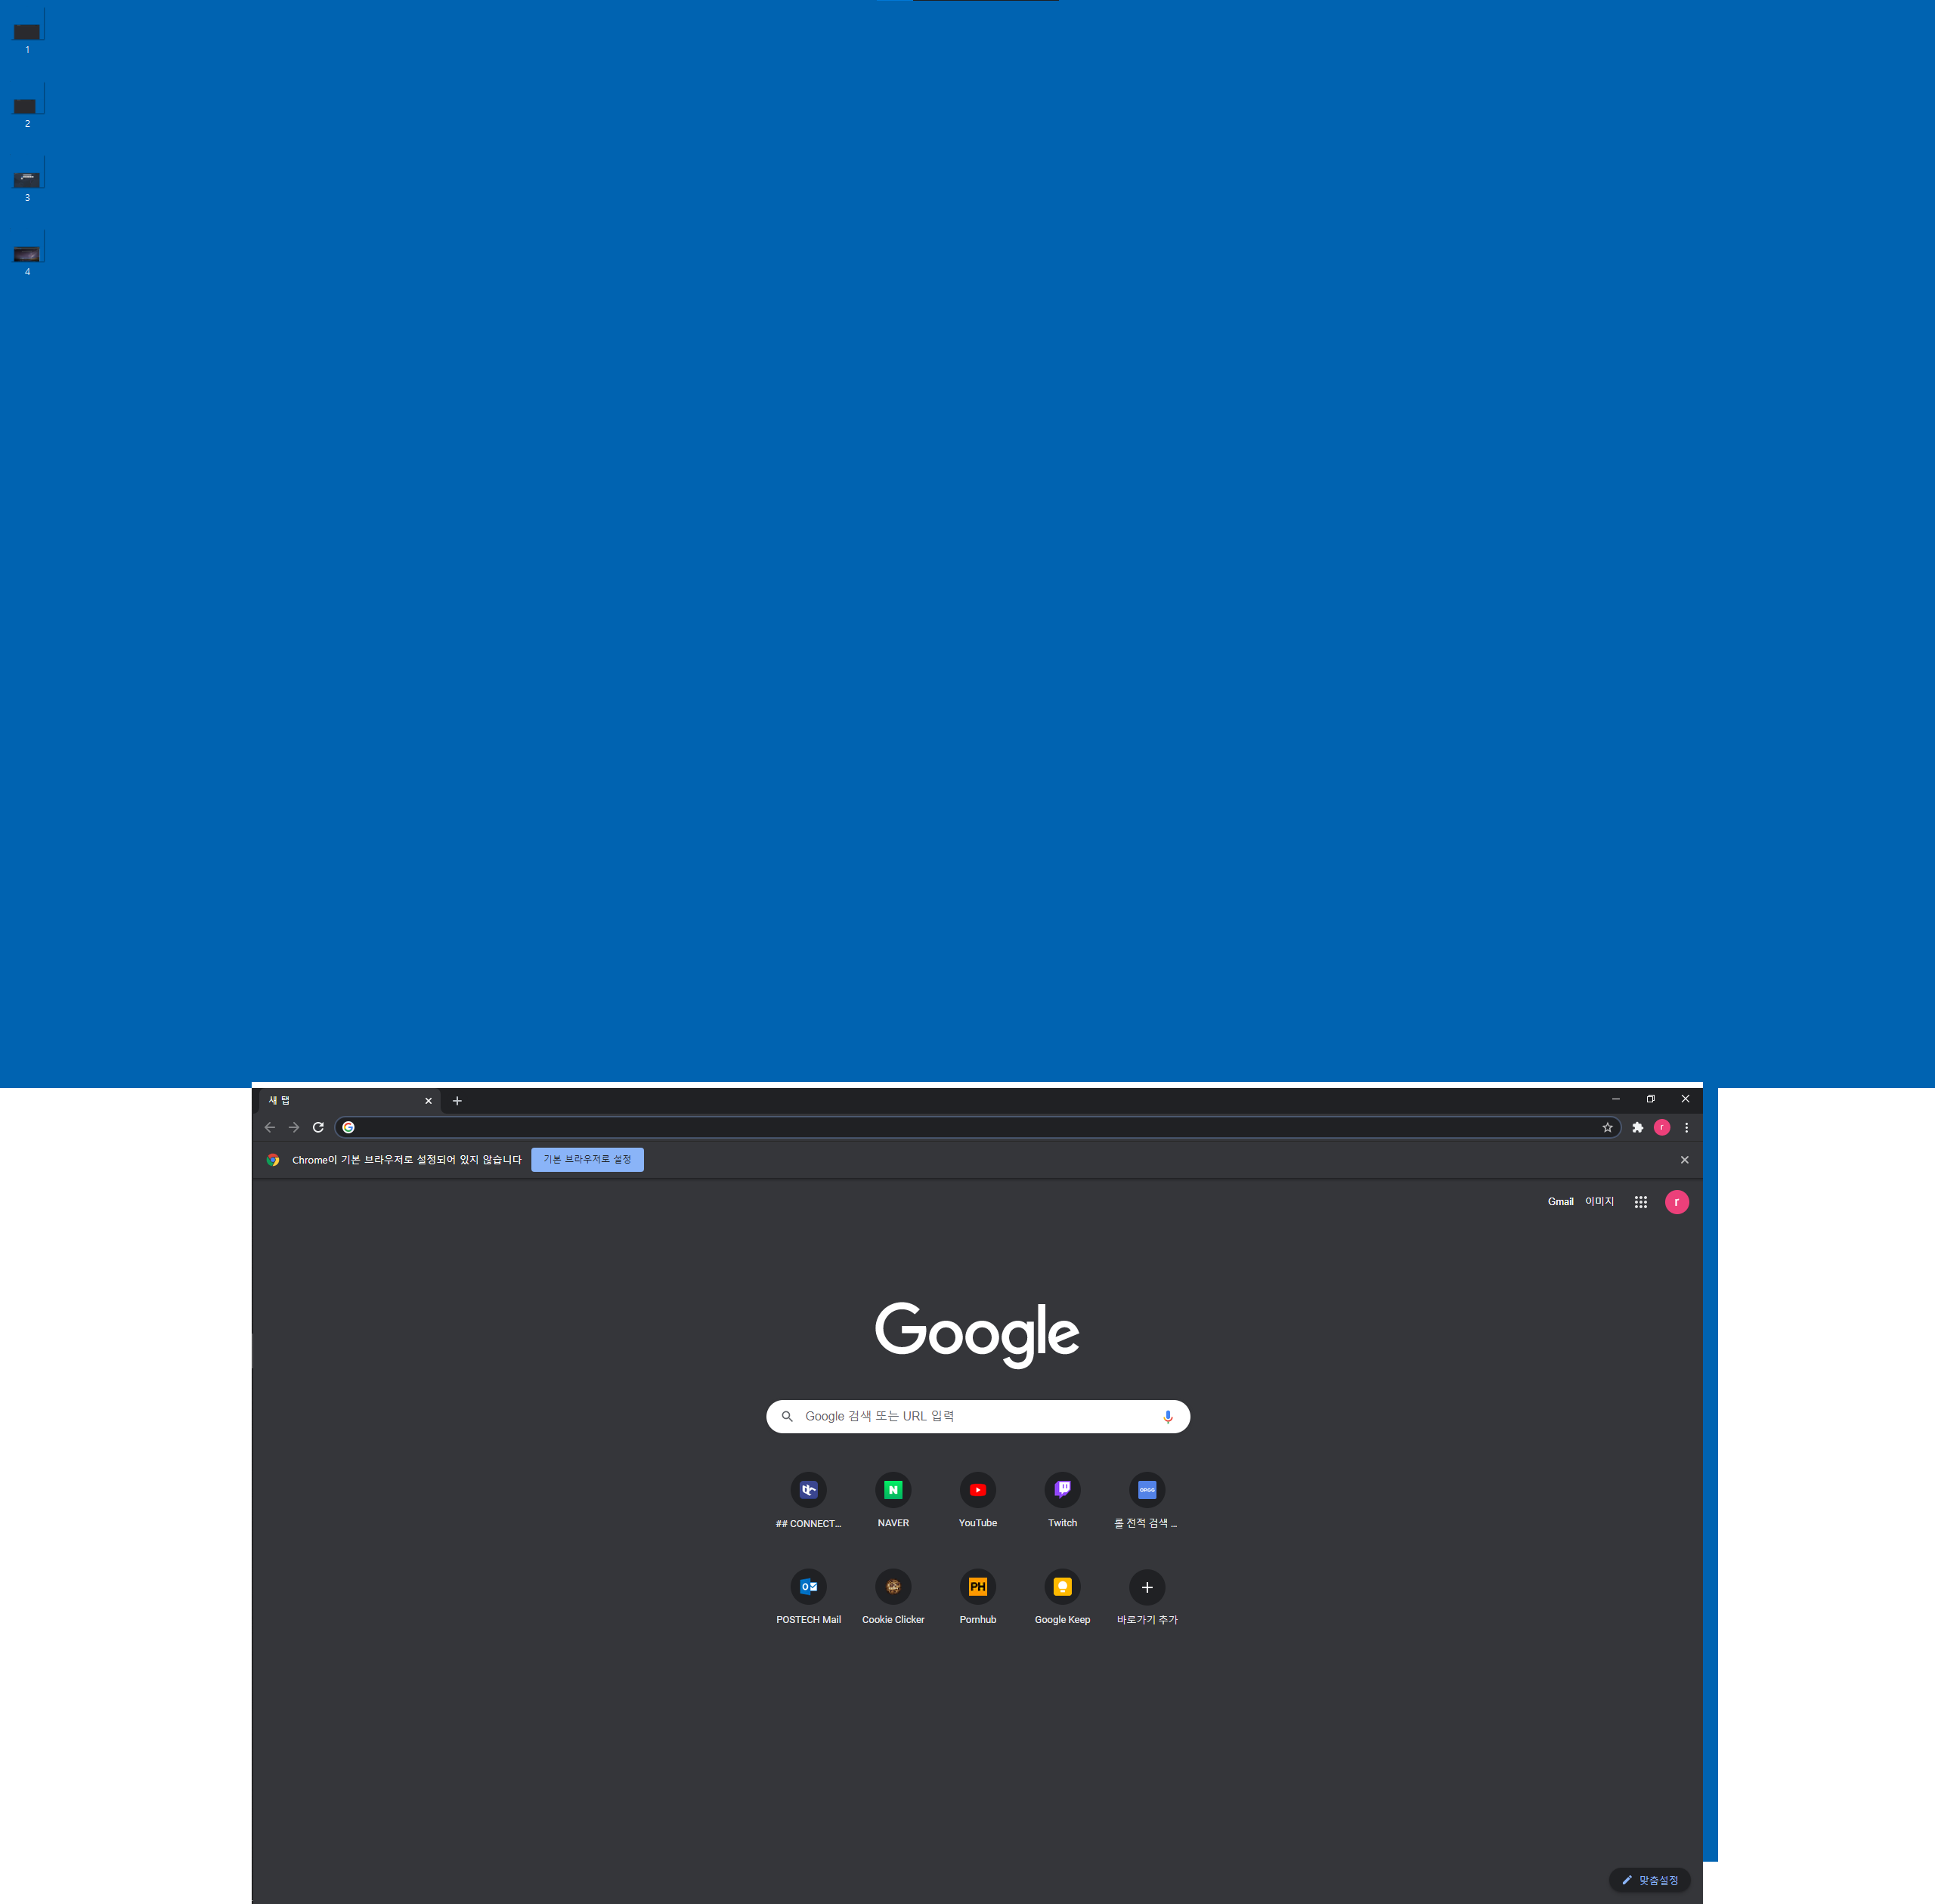Click the Chrome bookmark star icon
The height and width of the screenshot is (1904, 1935).
coord(1607,1127)
